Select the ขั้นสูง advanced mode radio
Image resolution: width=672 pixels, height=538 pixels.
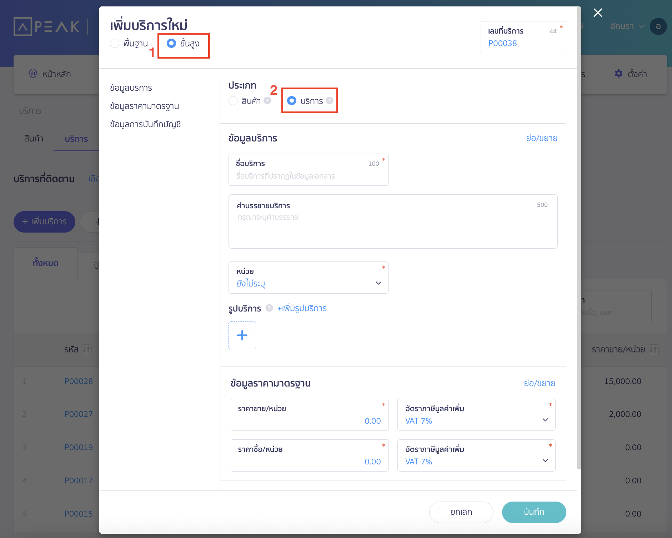[x=171, y=43]
